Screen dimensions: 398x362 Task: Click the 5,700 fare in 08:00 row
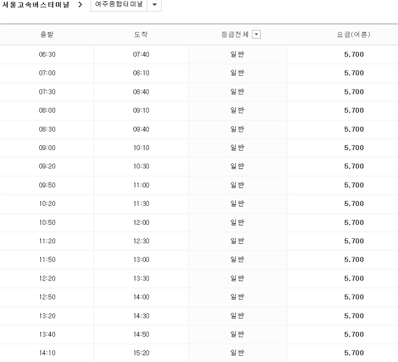[354, 110]
